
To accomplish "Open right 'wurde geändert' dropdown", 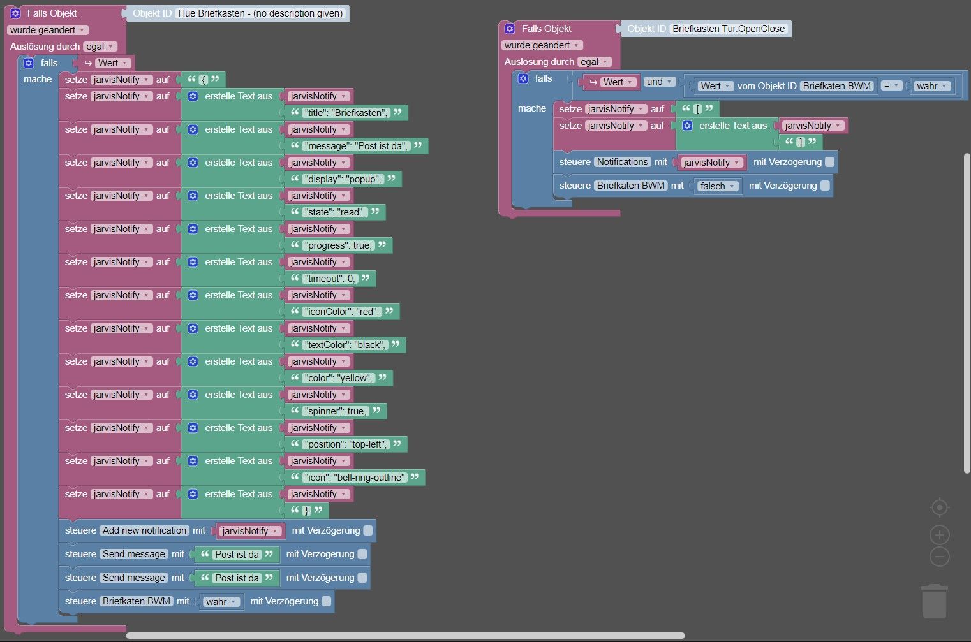I will click(542, 45).
